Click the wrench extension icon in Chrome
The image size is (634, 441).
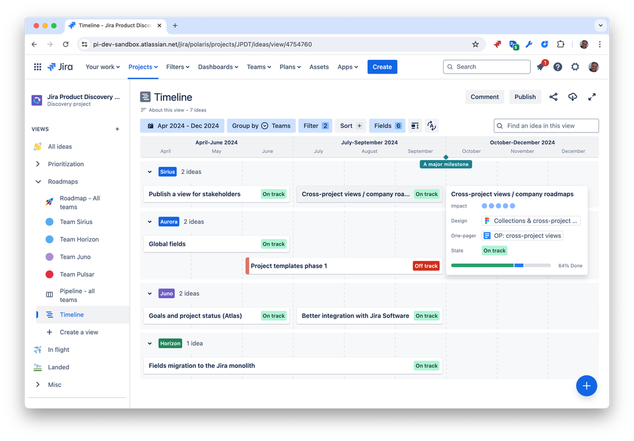529,44
